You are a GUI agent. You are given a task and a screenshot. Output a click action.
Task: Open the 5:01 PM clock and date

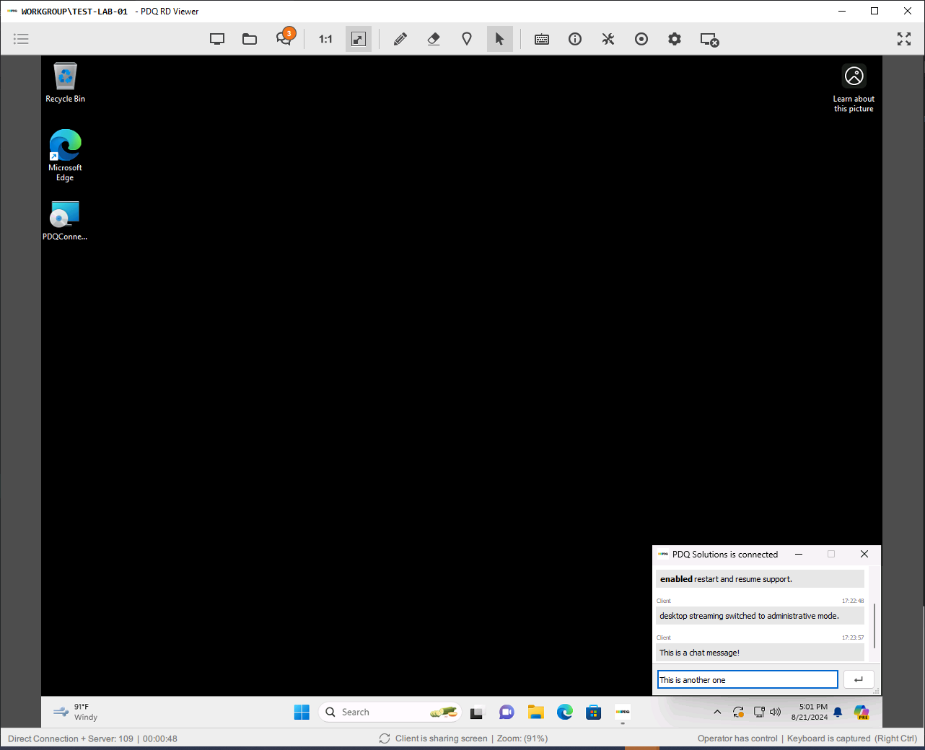click(x=810, y=712)
